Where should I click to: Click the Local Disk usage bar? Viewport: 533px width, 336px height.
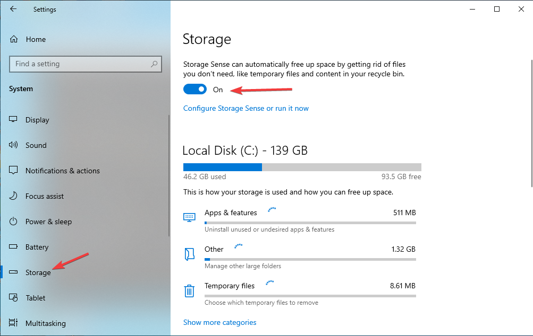click(302, 167)
